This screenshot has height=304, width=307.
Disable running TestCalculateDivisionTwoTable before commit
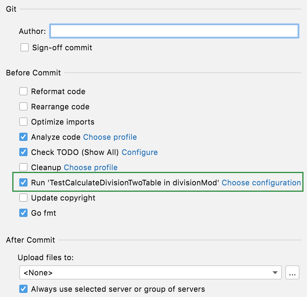[23, 182]
